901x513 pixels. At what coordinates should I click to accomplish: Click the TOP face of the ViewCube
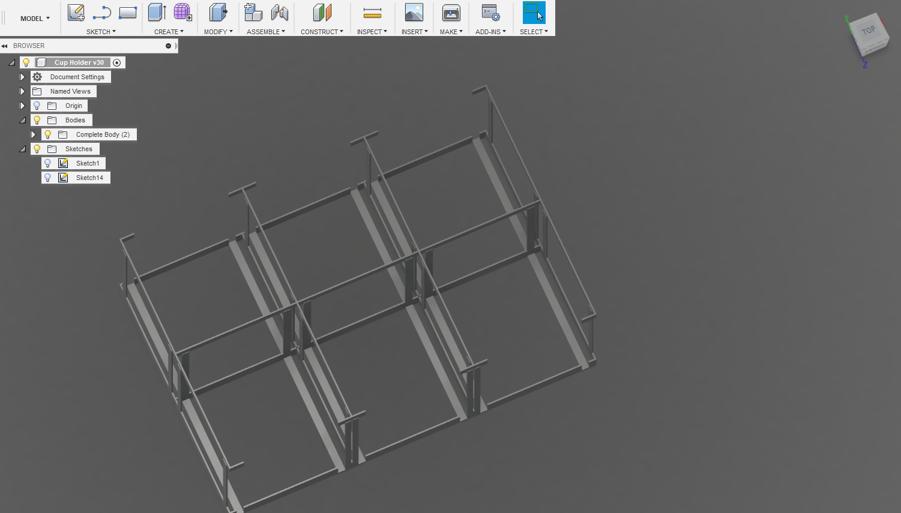(x=869, y=31)
